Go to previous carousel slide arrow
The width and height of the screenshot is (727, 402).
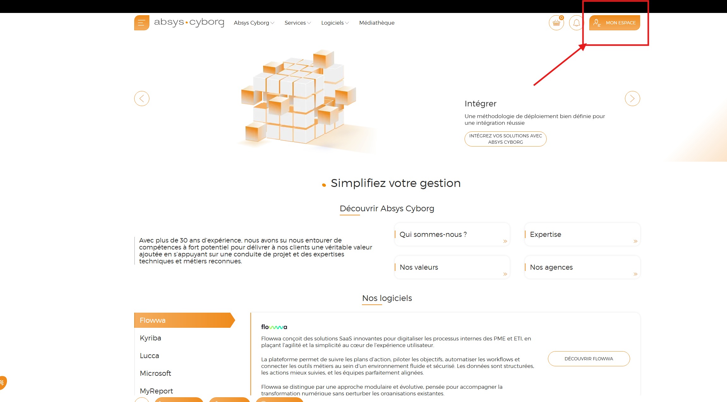141,99
